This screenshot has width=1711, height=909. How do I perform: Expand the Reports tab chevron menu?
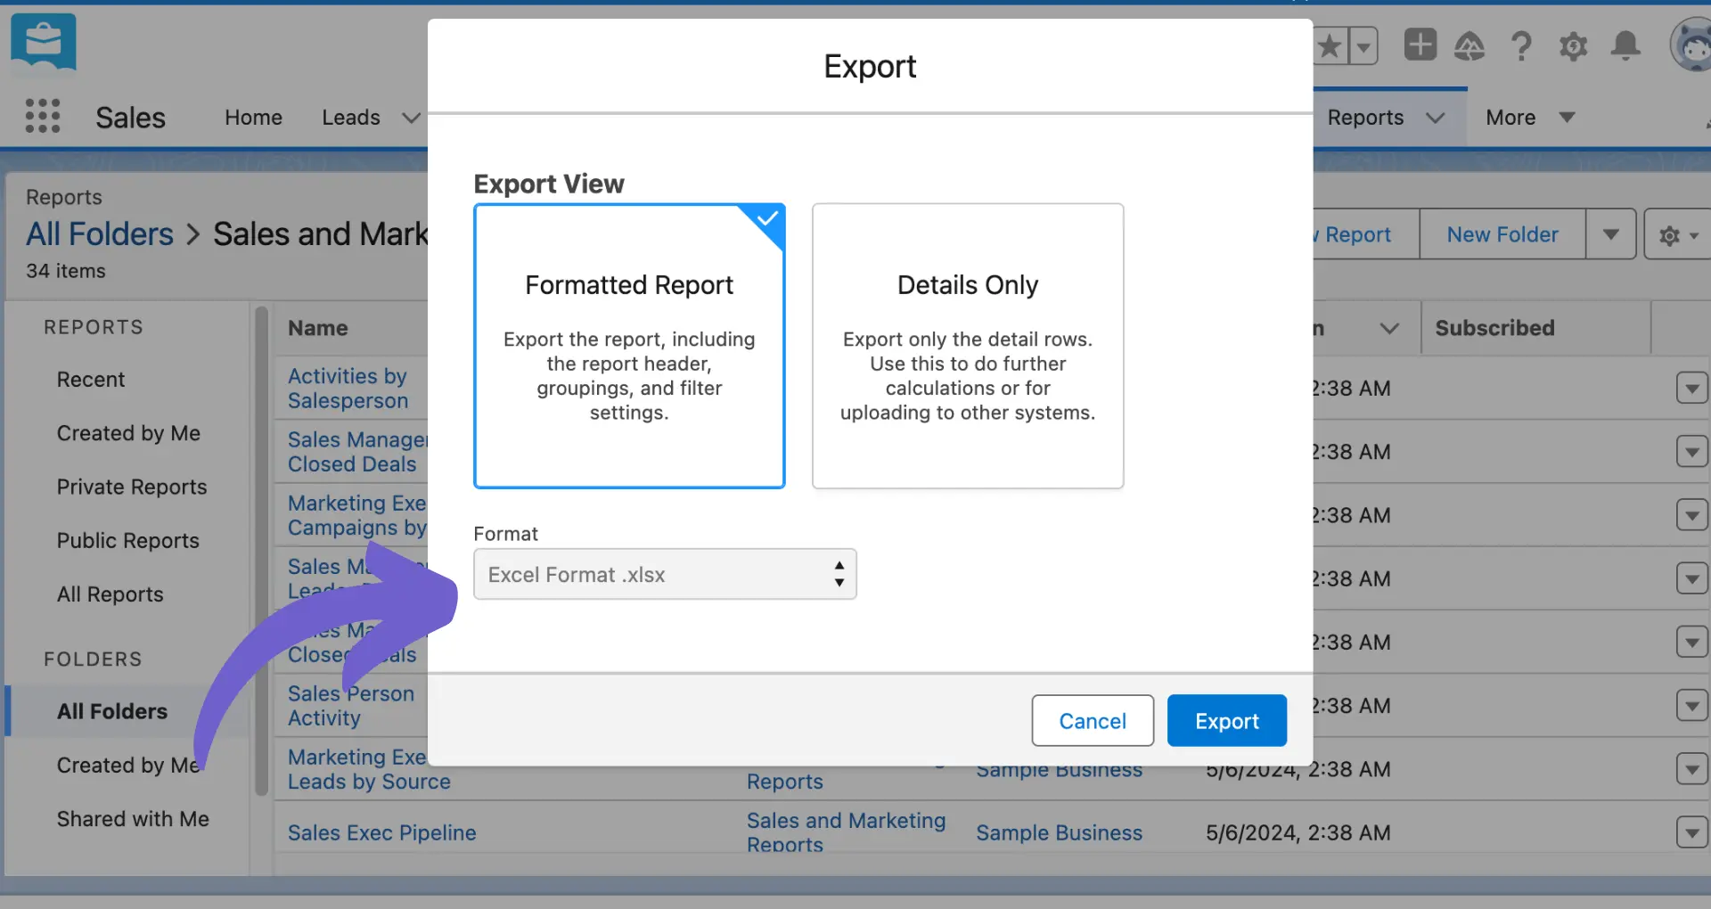pos(1435,118)
